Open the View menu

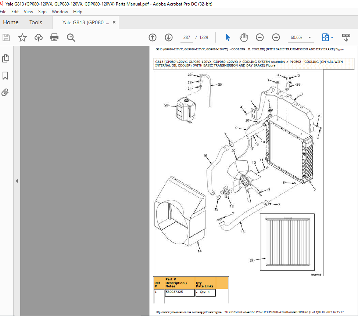tap(28, 12)
